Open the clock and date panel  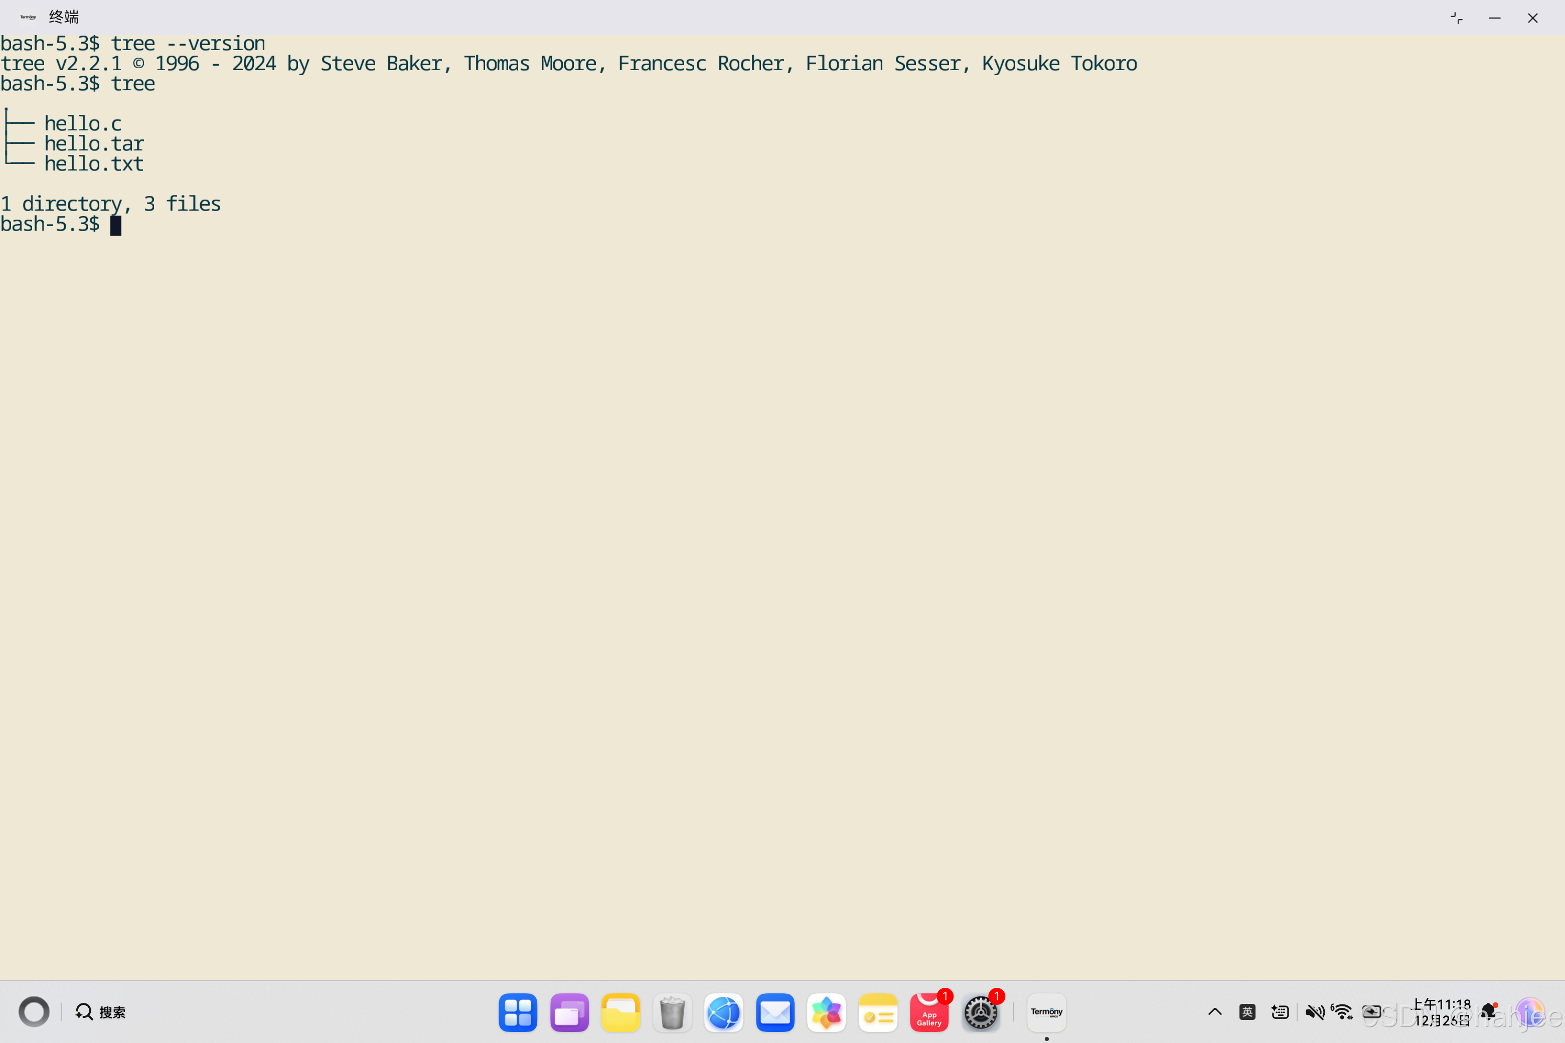[1441, 1012]
